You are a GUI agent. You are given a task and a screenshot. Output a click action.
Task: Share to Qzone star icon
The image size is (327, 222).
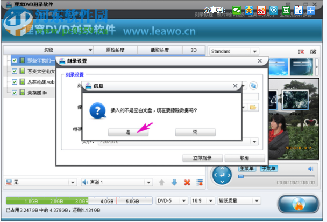point(249,10)
